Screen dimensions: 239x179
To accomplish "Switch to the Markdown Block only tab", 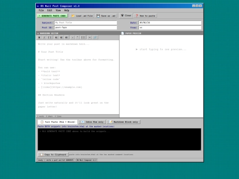I will (x=123, y=122).
